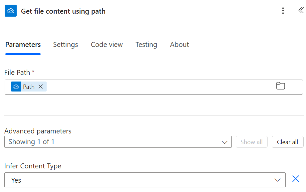Open the Settings tab
This screenshot has height=192, width=306.
tap(66, 45)
